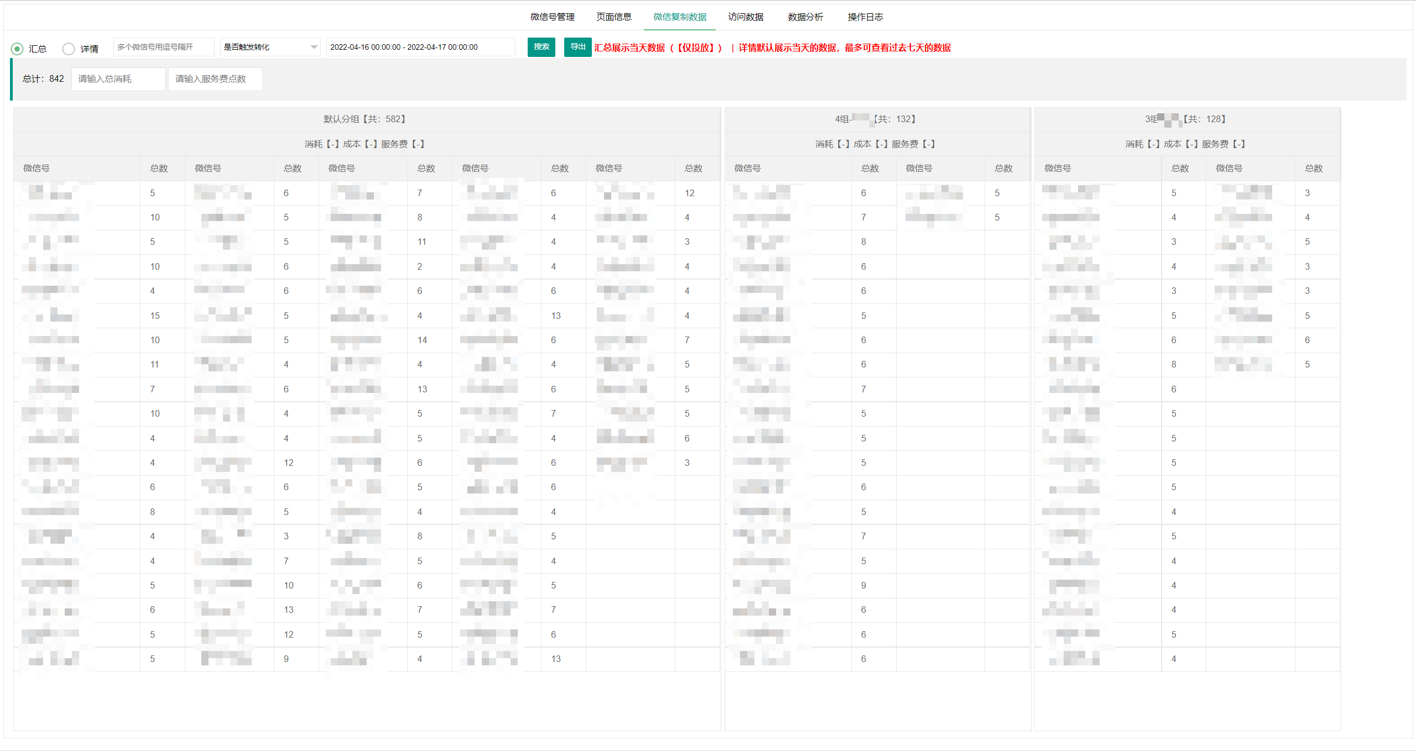This screenshot has height=751, width=1416.
Task: Open the date range picker field
Action: [420, 47]
